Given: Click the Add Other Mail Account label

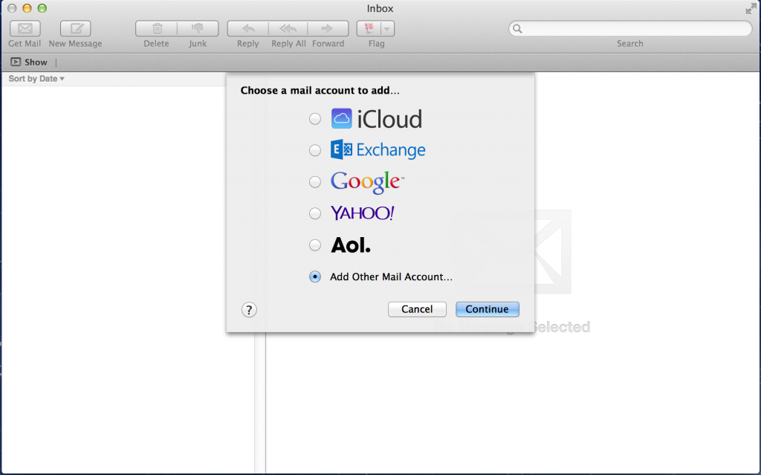Looking at the screenshot, I should tap(391, 277).
